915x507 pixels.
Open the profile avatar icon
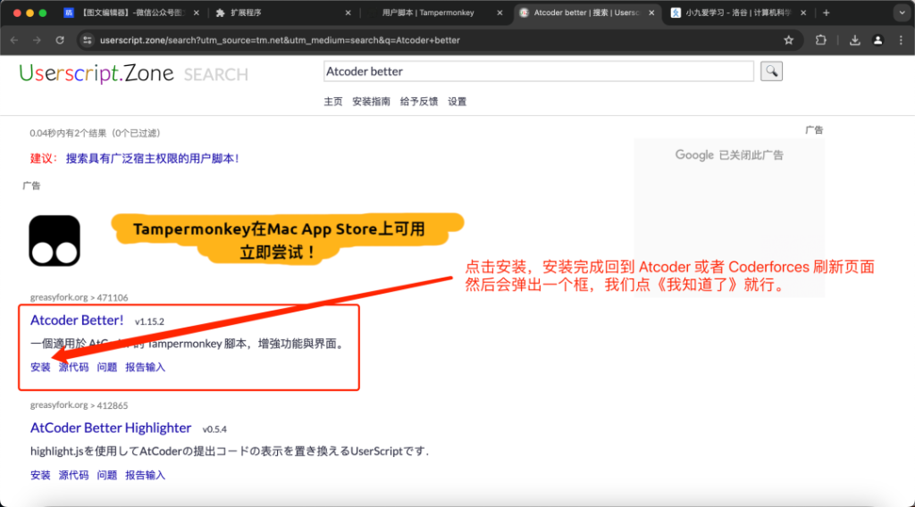pyautogui.click(x=877, y=40)
